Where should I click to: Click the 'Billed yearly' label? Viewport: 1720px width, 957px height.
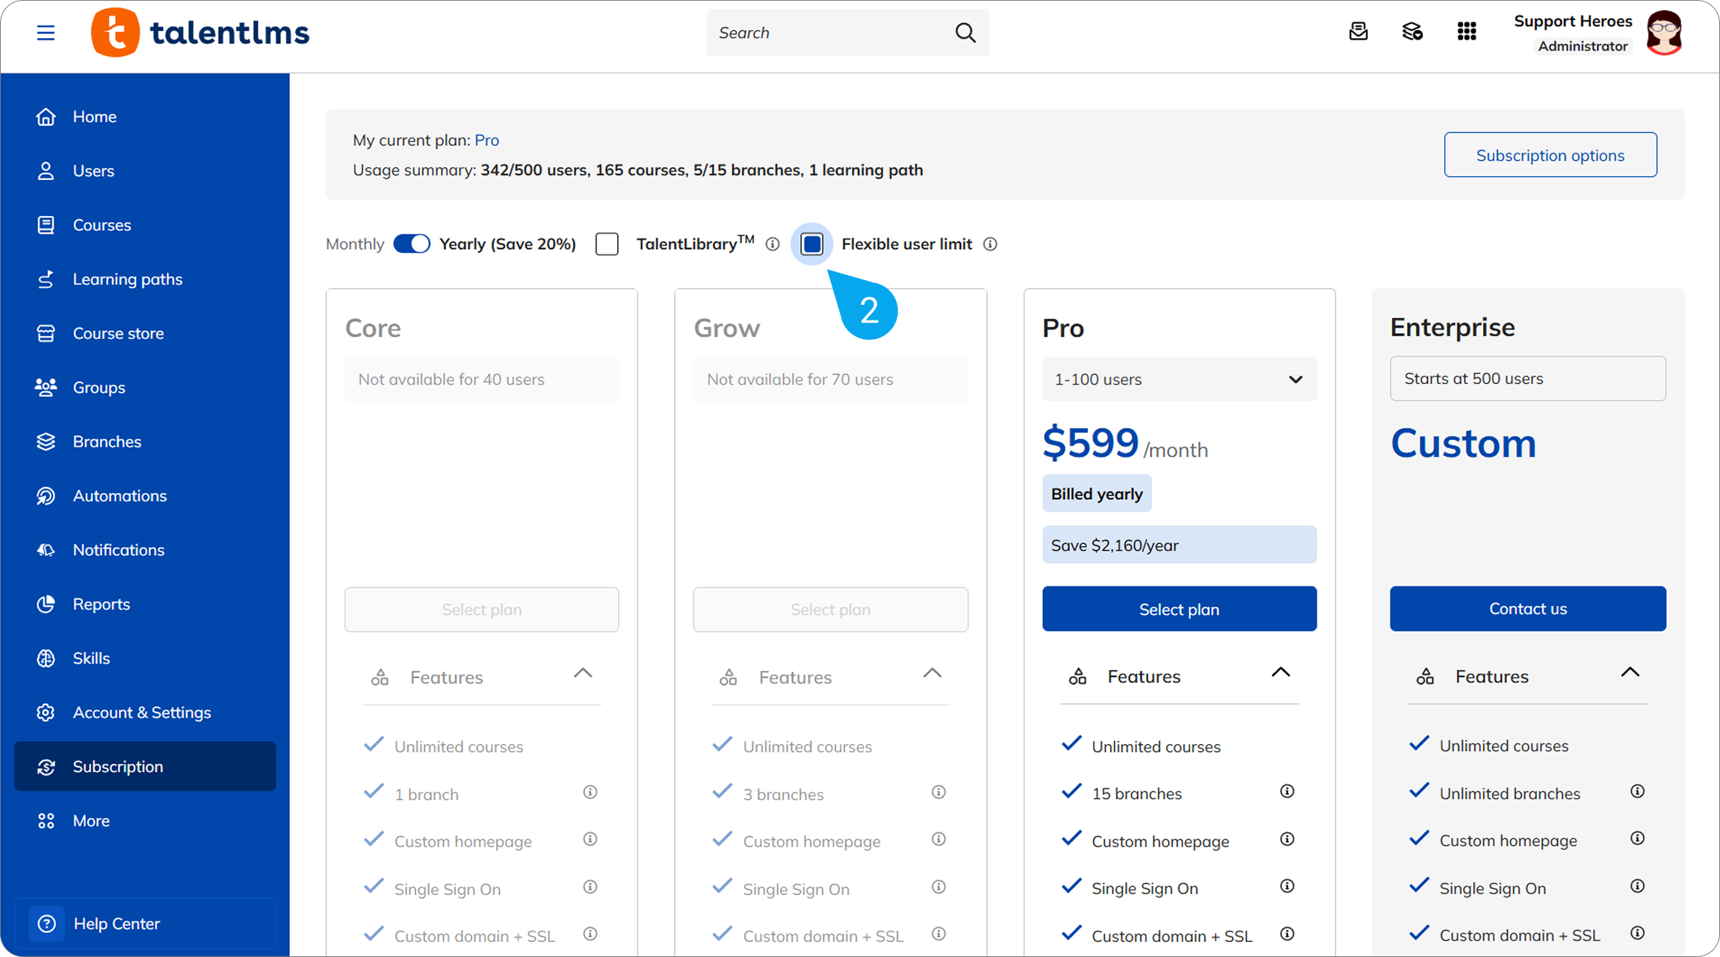[1097, 494]
